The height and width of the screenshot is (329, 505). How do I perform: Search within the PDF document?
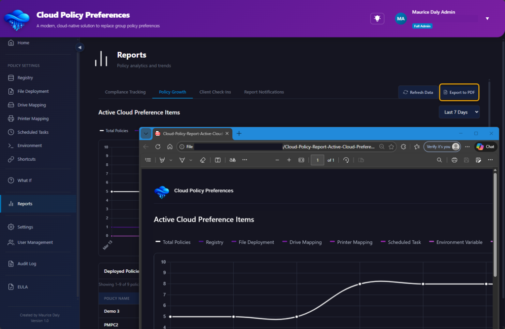439,160
